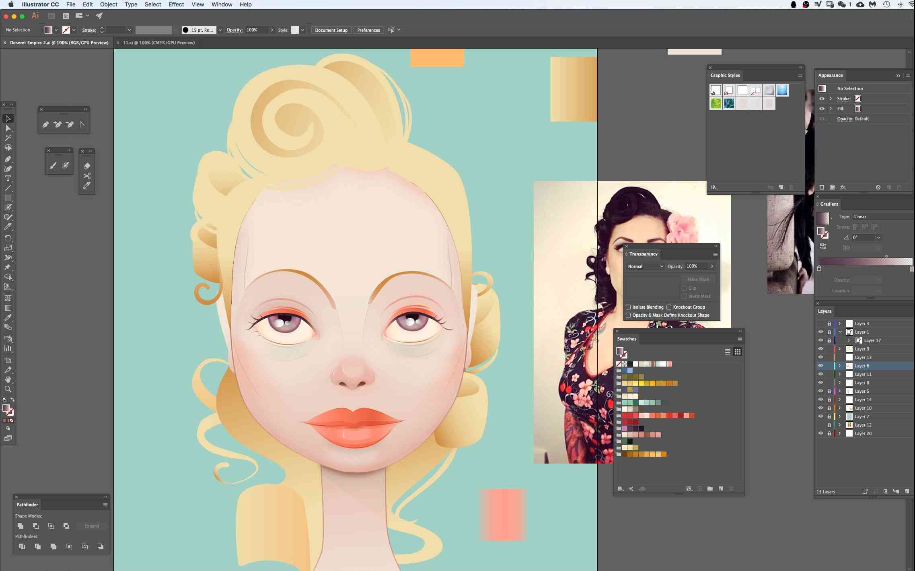This screenshot has height=571, width=915.
Task: Select the Selection tool
Action: [x=8, y=118]
